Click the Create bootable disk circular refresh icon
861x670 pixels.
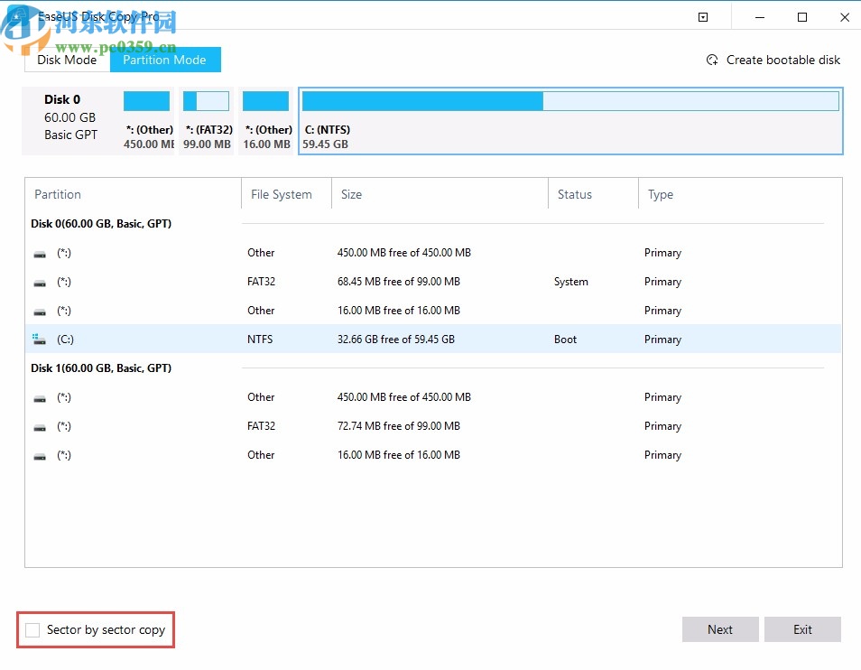point(712,60)
